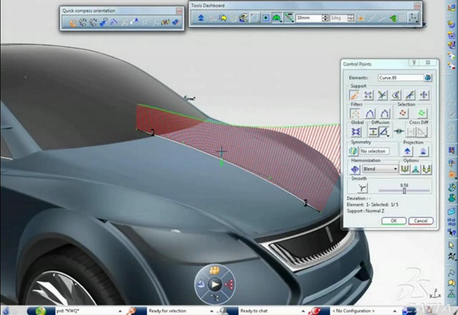This screenshot has width=458, height=315.
Task: Click the arrow with blue figure icon in Quick compass
Action: coord(134,22)
